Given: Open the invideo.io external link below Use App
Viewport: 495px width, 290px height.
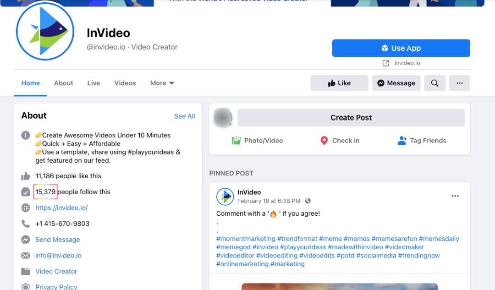Looking at the screenshot, I should coord(407,63).
